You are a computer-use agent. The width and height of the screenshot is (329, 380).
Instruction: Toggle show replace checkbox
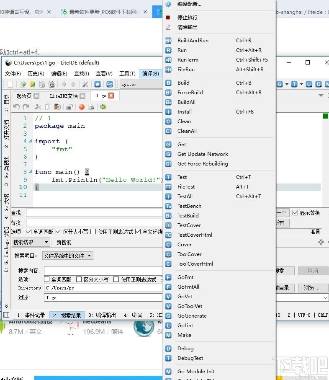tap(295, 213)
